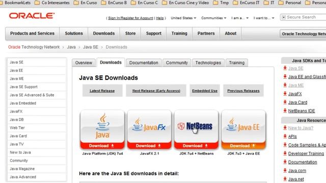Expand the United States country dropdown
The image size is (326, 183).
click(183, 18)
